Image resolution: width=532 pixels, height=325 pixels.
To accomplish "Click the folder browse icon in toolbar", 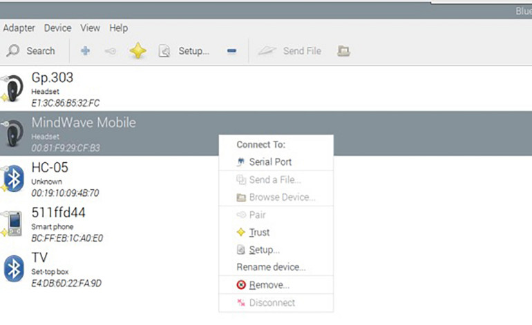I will tap(343, 51).
